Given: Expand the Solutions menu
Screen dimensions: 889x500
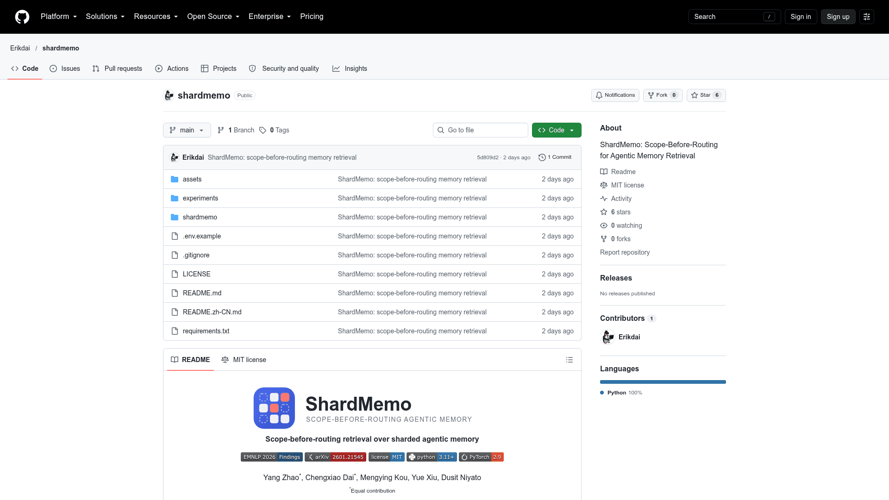Looking at the screenshot, I should tap(105, 17).
